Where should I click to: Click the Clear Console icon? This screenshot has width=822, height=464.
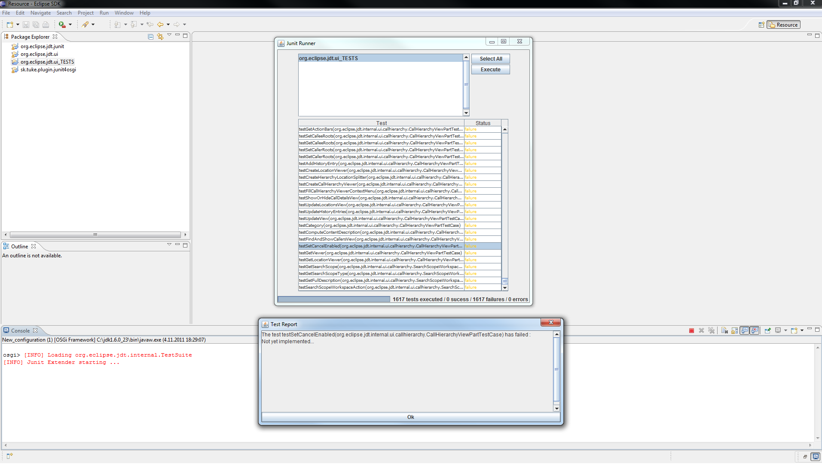click(724, 330)
